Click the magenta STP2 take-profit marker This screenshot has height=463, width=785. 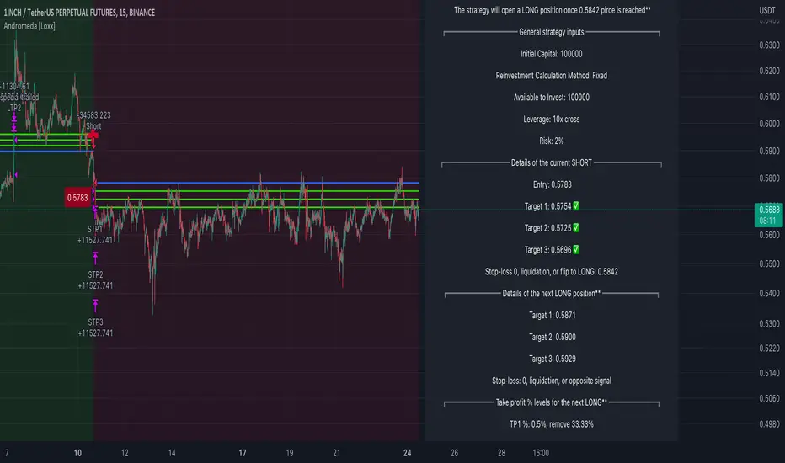click(95, 257)
